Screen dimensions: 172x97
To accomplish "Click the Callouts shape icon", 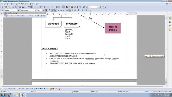I will pyautogui.click(x=38, y=89).
